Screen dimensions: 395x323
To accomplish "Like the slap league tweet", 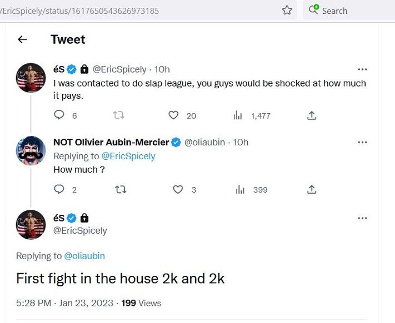I will 173,115.
